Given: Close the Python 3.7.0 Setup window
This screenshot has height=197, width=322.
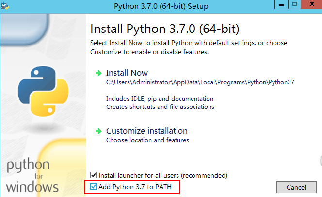Looking at the screenshot, I should click(312, 4).
